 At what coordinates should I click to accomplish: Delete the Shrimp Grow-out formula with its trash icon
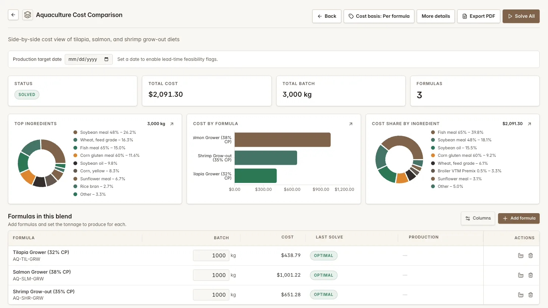click(531, 295)
